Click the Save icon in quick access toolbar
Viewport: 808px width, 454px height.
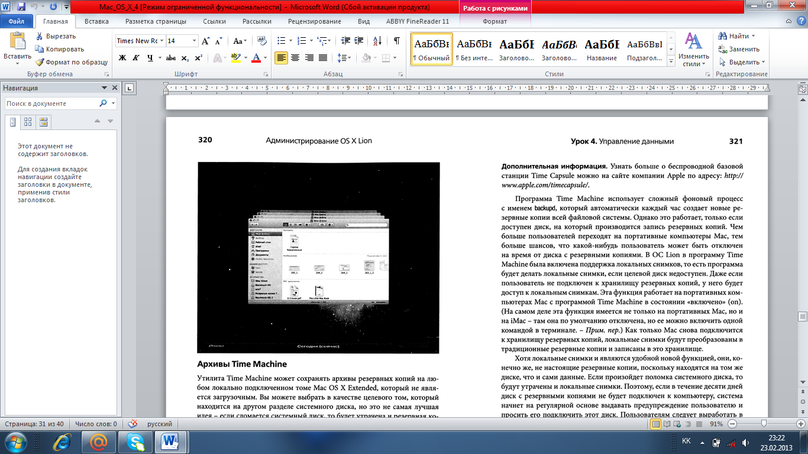21,7
